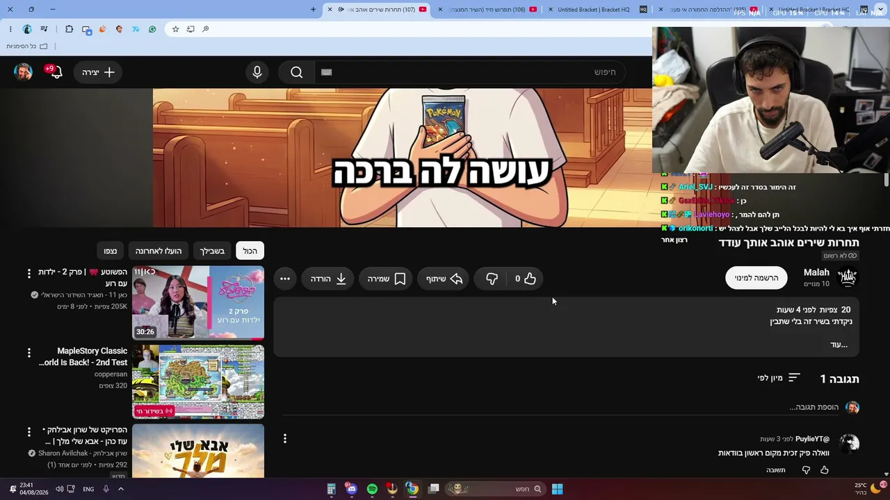Save the video using שמירה button
The height and width of the screenshot is (500, 890).
386,278
